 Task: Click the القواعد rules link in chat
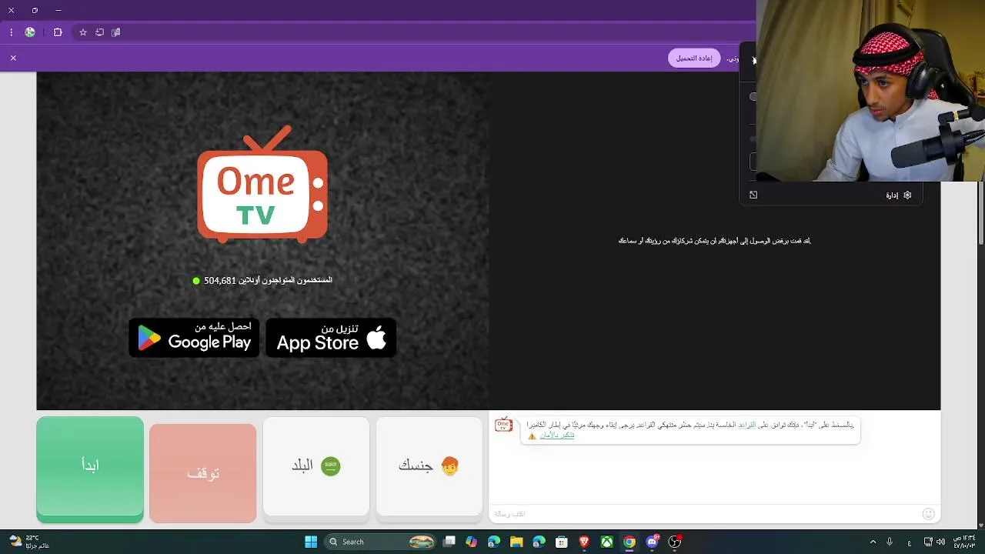pyautogui.click(x=747, y=425)
